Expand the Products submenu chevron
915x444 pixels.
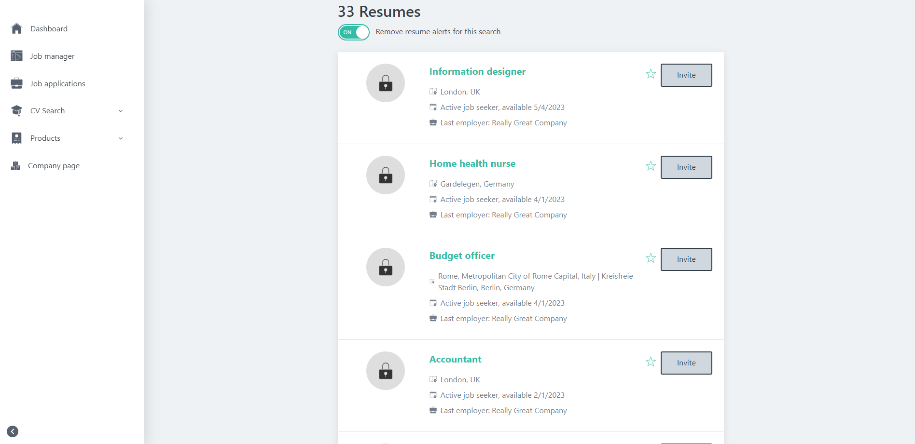coord(121,138)
